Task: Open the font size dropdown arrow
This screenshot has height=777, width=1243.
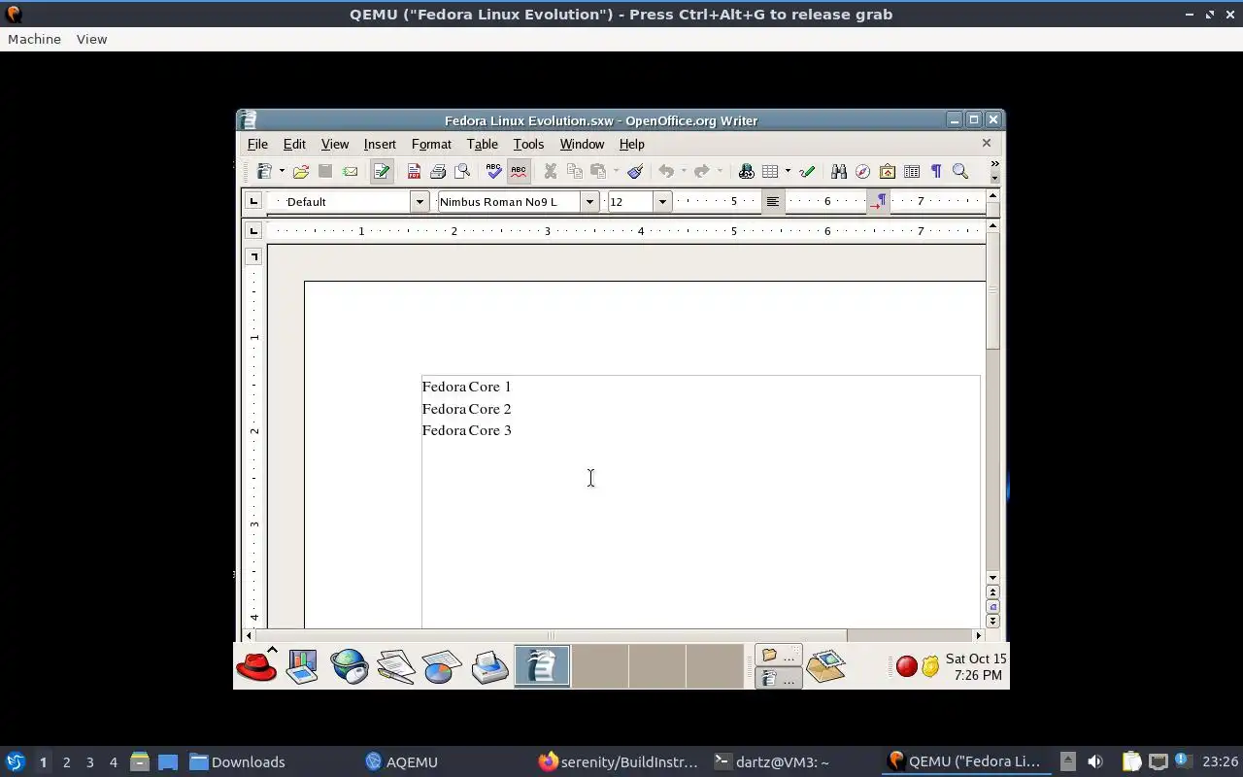Action: pos(662,202)
